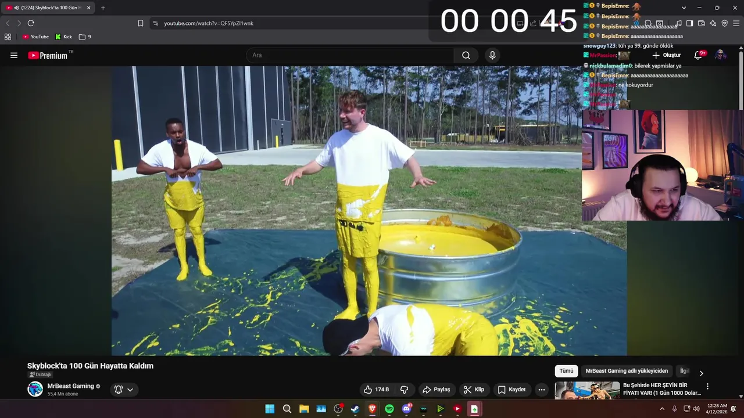Open Brave Shields icon in toolbar
The height and width of the screenshot is (418, 744).
[x=724, y=23]
